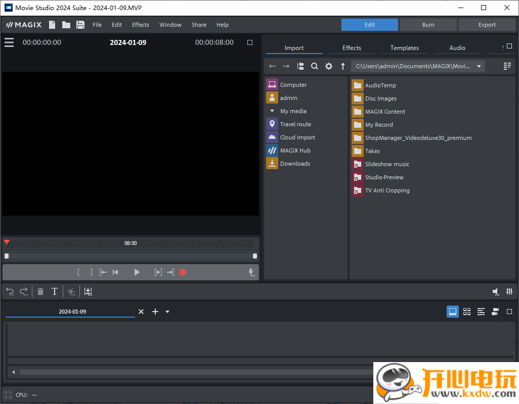
Task: Change the file list view mode
Action: click(507, 66)
